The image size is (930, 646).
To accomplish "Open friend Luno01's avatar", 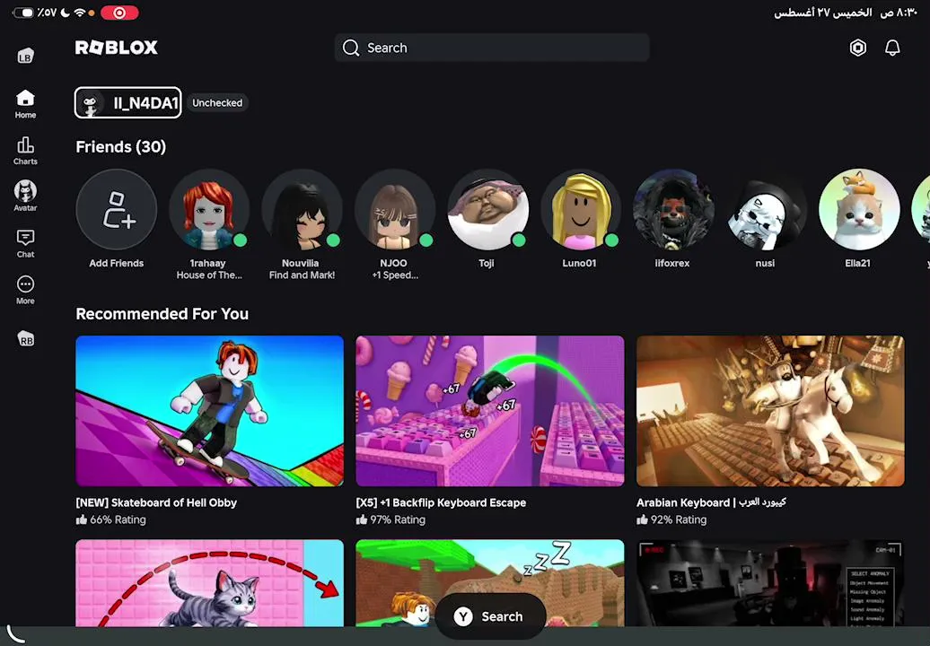I will [x=580, y=209].
